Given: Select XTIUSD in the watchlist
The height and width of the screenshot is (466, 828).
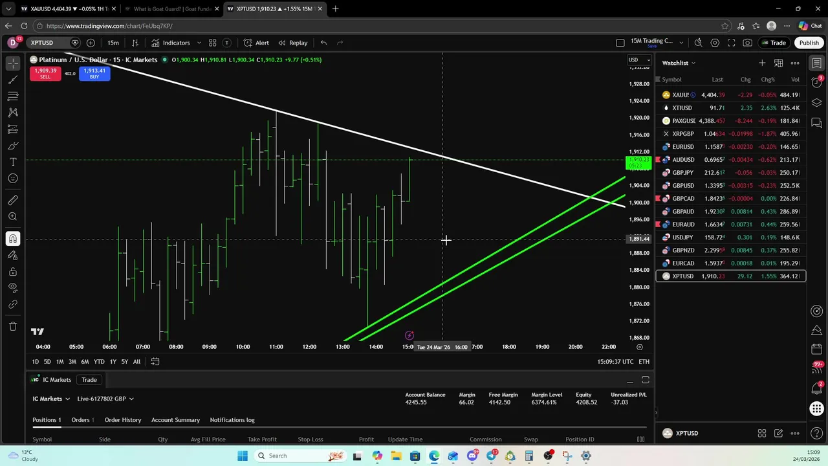Looking at the screenshot, I should click(x=730, y=108).
